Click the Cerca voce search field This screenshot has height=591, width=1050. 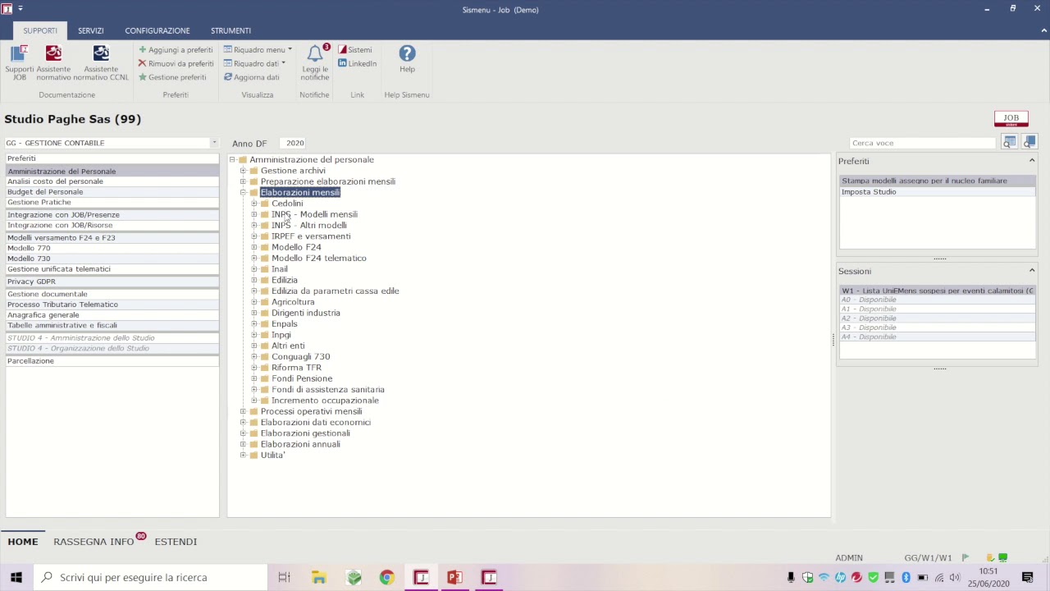(923, 143)
